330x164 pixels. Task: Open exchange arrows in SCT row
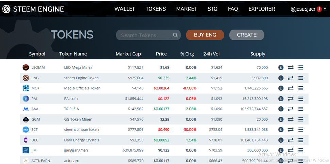tap(291, 129)
